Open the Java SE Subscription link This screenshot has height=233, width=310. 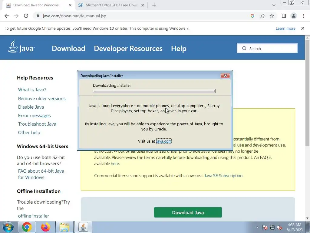click(x=223, y=176)
